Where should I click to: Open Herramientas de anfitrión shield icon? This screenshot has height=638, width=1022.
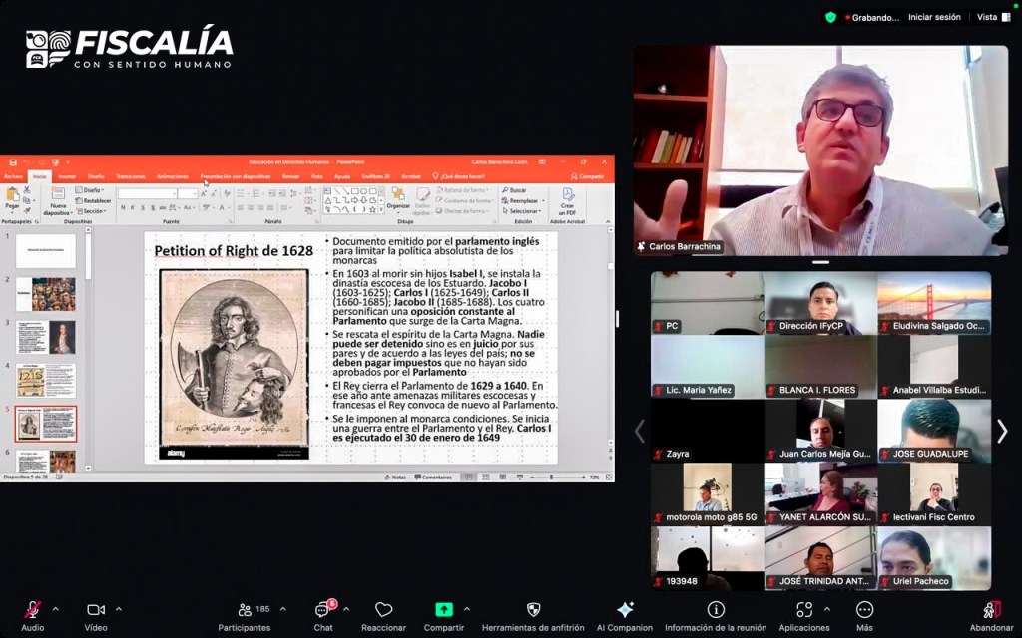[x=533, y=610]
